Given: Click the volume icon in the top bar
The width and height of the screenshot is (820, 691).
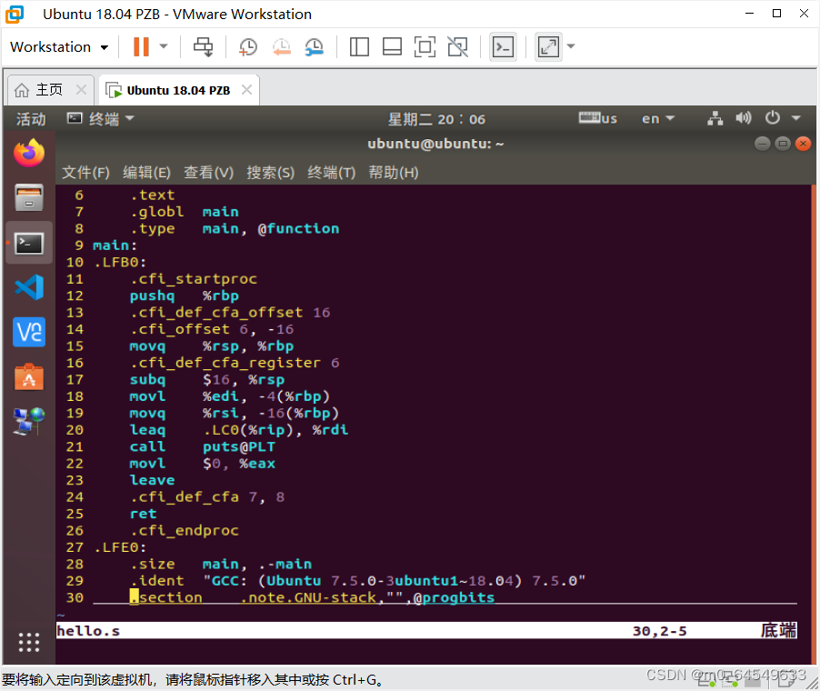Looking at the screenshot, I should pyautogui.click(x=744, y=117).
